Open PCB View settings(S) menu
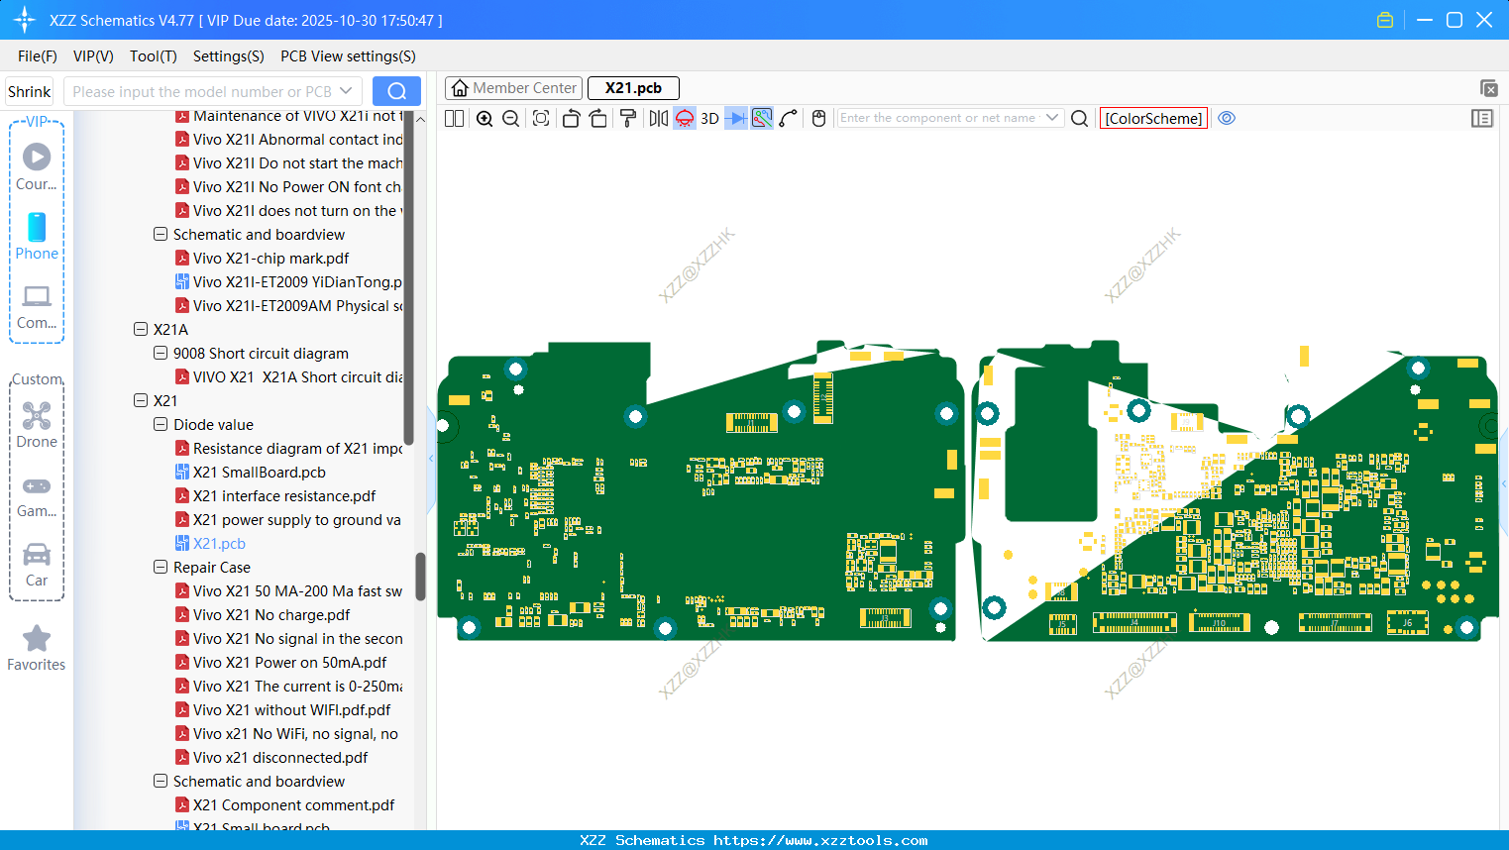This screenshot has width=1509, height=850. point(348,56)
